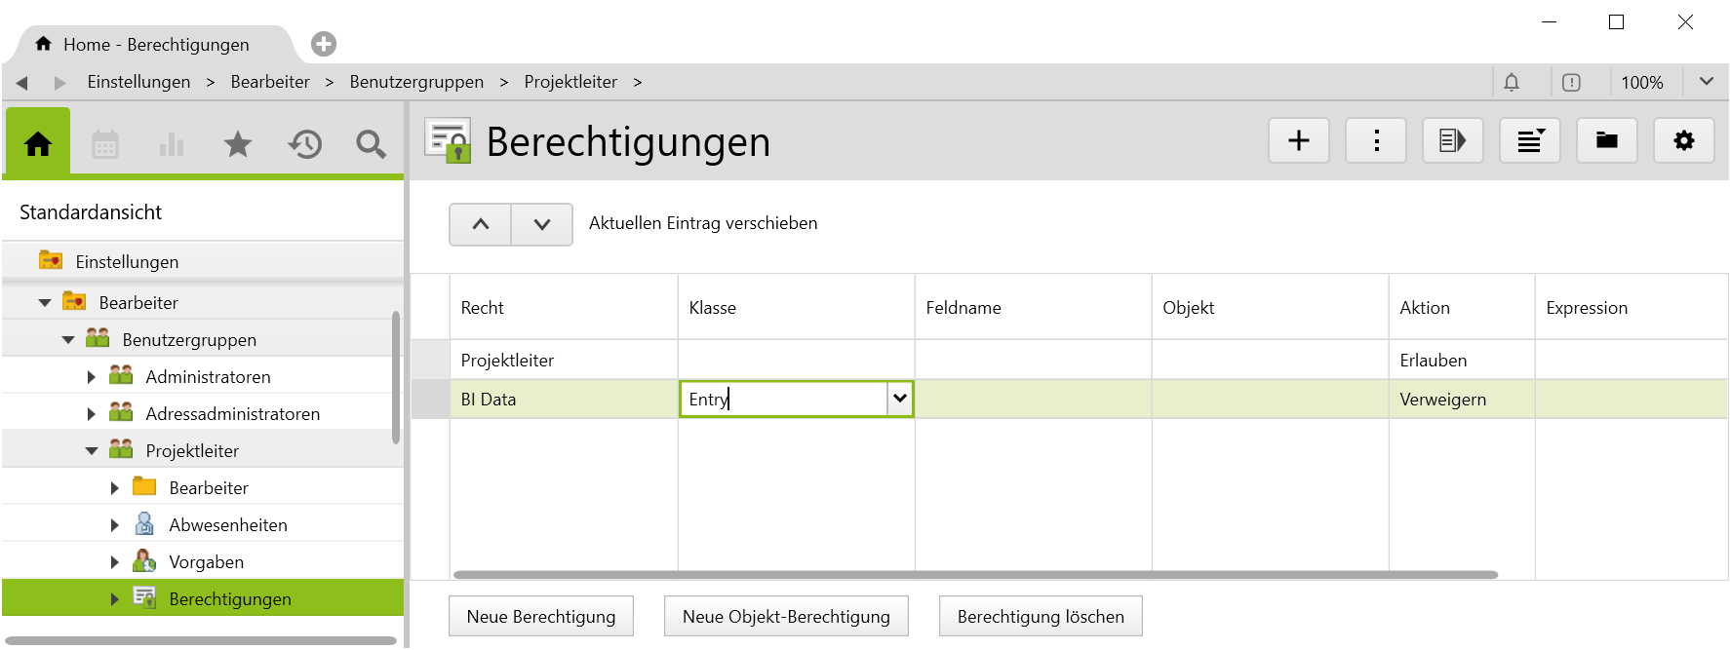Screen dimensions: 1730x650
Task: Open the three-dot more options menu
Action: click(1375, 141)
